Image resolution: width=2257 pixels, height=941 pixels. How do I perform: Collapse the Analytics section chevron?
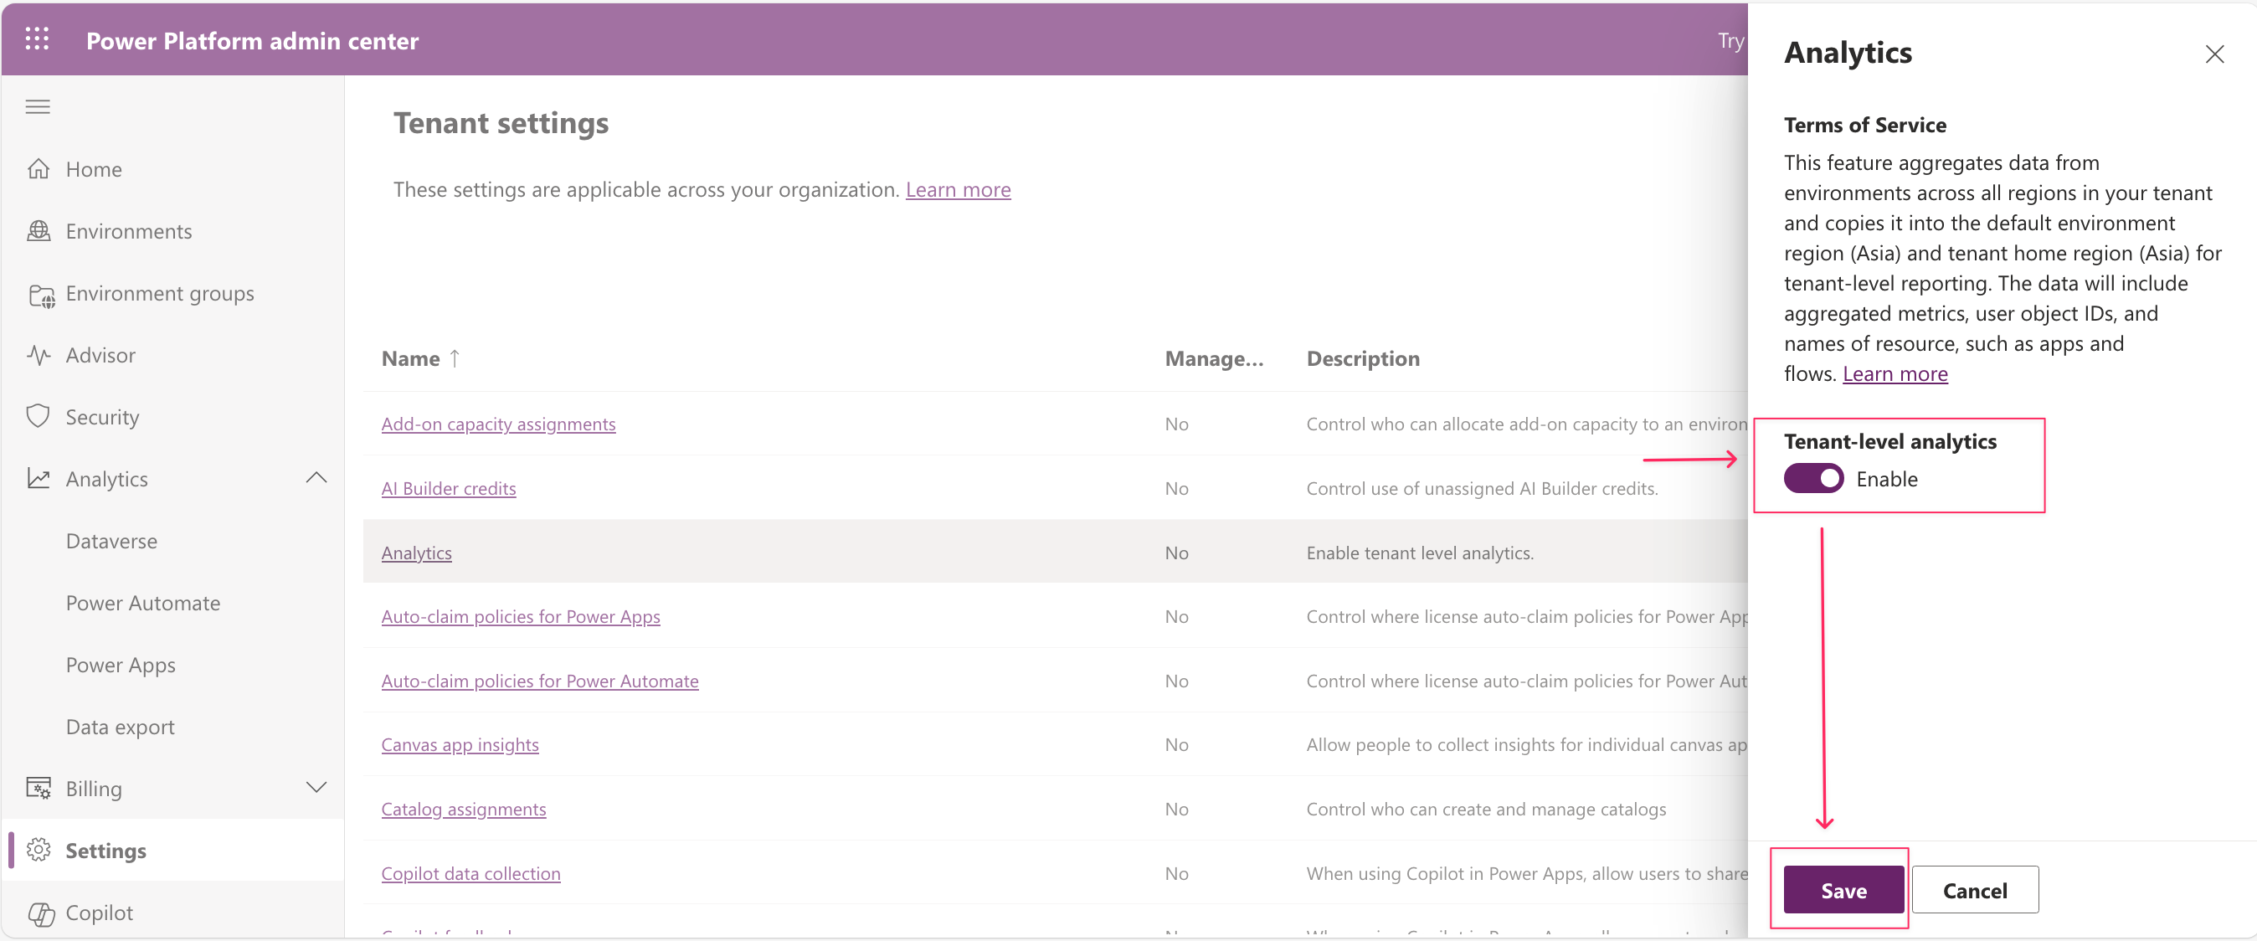(316, 477)
